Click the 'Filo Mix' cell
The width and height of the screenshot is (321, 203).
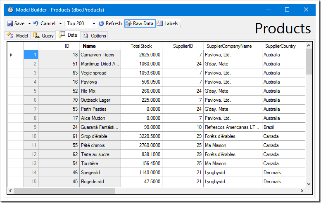tap(100, 91)
